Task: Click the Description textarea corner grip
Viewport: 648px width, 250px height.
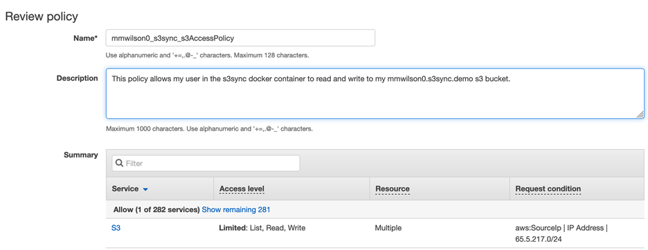Action: [640, 115]
